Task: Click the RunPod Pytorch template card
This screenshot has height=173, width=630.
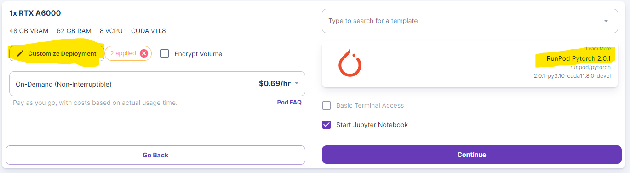Action: [470, 65]
